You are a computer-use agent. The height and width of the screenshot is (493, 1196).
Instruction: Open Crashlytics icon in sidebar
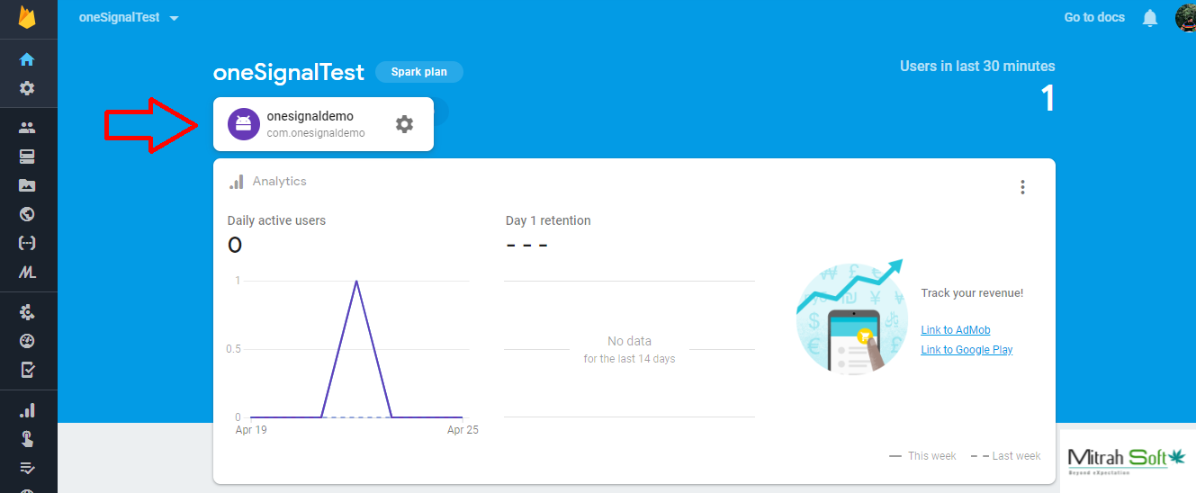tap(27, 312)
